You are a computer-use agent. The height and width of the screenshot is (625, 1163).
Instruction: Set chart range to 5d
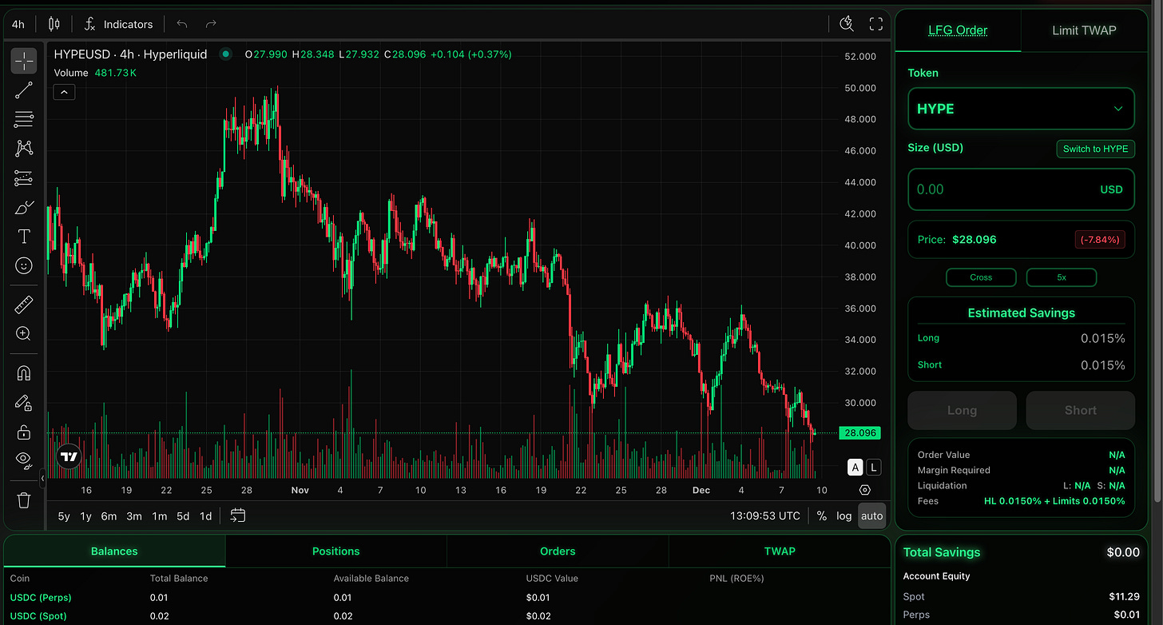[x=183, y=516]
